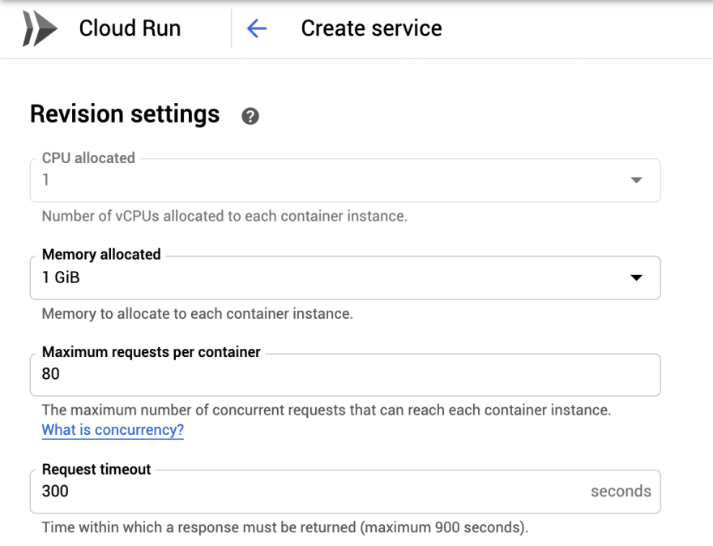Select the 1 GiB memory value
This screenshot has height=546, width=713.
pyautogui.click(x=61, y=277)
